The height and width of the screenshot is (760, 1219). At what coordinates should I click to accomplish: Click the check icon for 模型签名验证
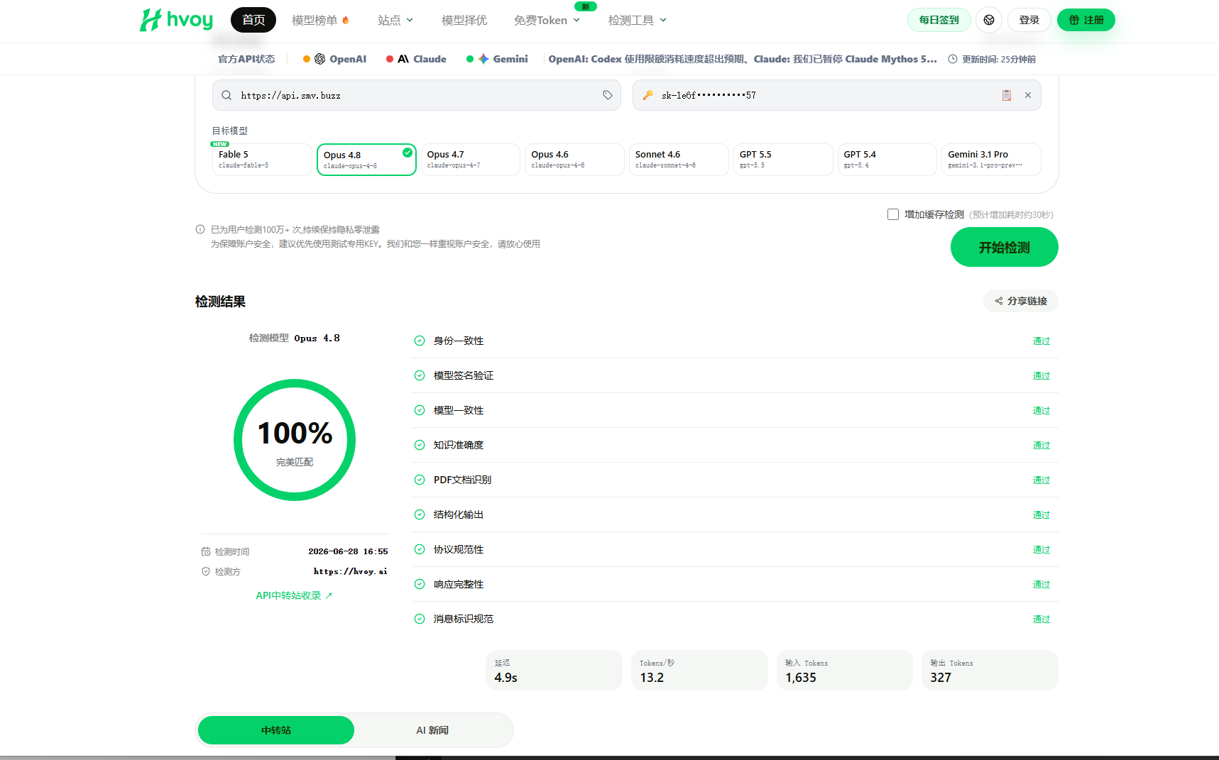[x=420, y=375]
